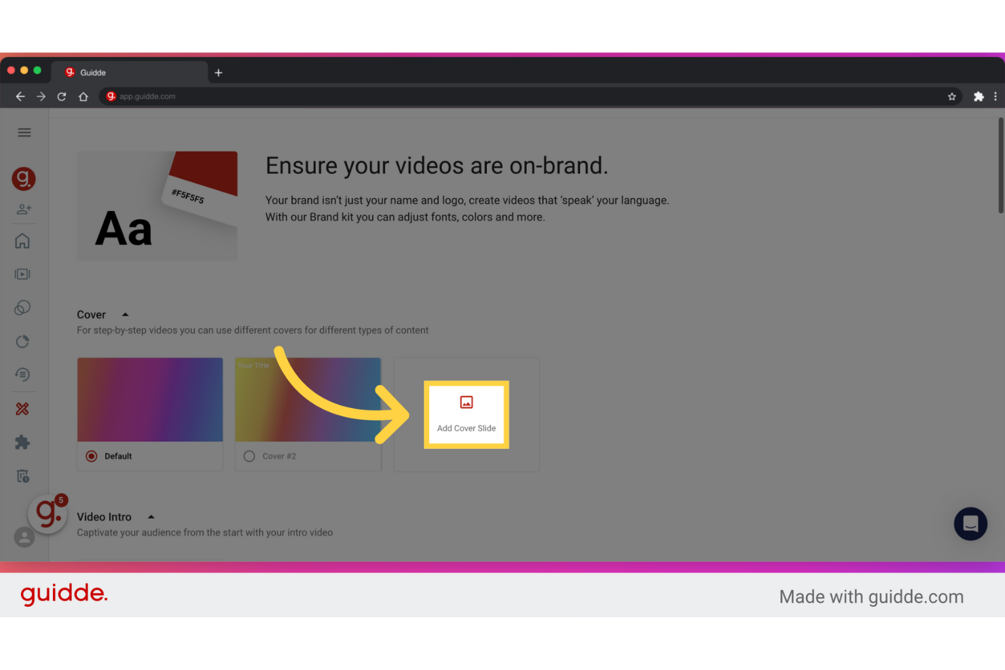Image resolution: width=1005 pixels, height=670 pixels.
Task: Open the Brand kit sidebar icon
Action: click(x=22, y=409)
